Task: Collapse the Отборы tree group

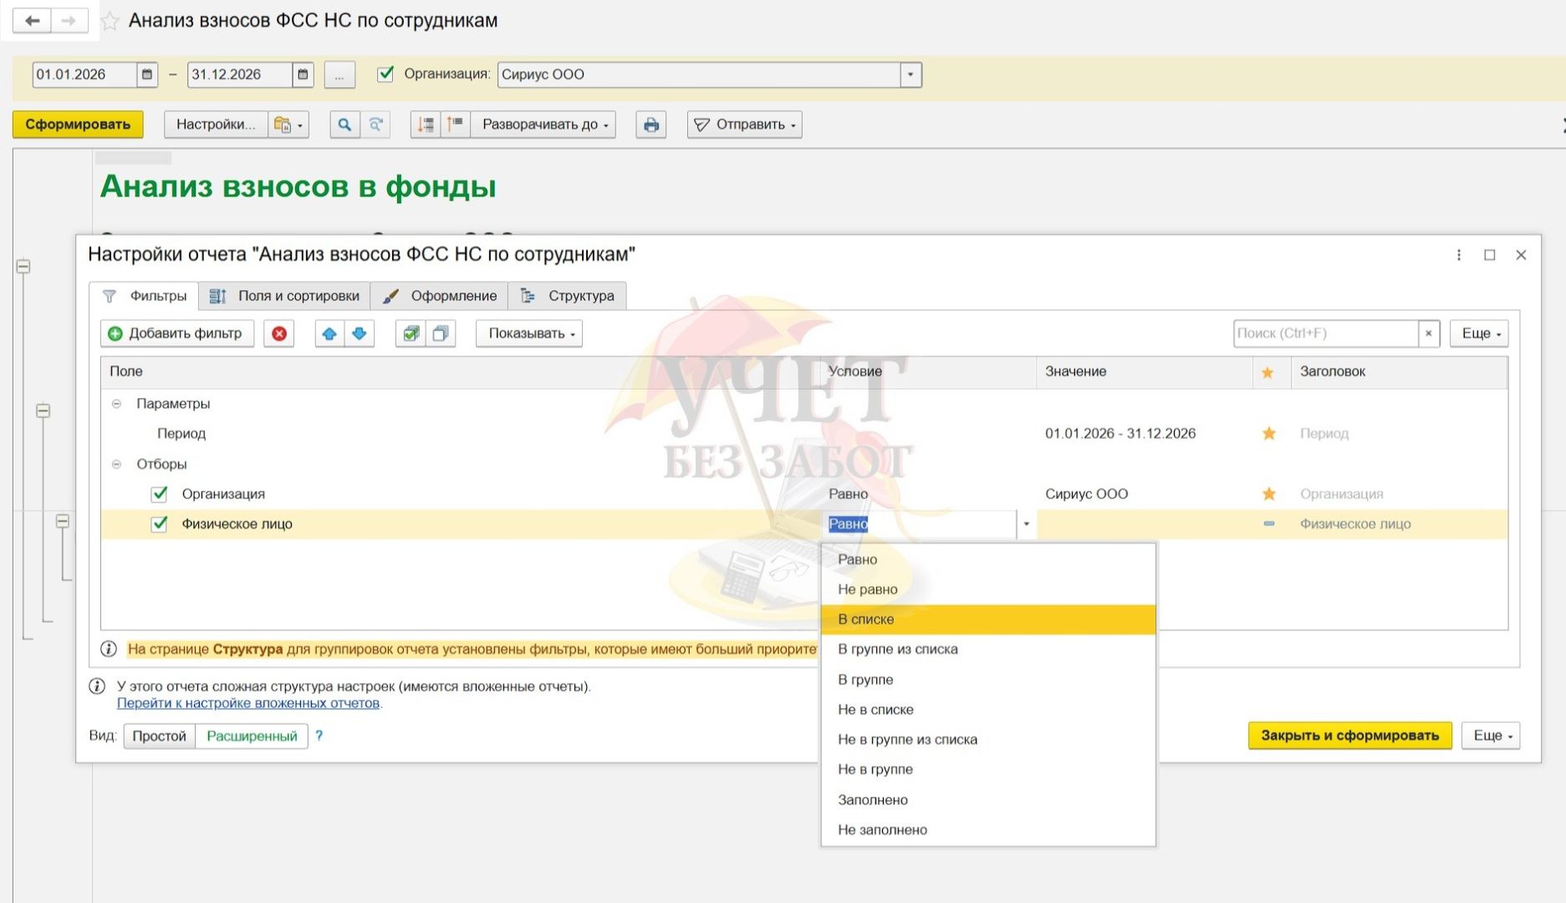Action: 117,464
